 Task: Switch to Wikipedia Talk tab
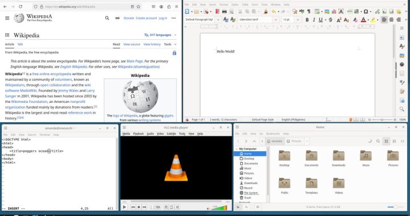pyautogui.click(x=20, y=44)
